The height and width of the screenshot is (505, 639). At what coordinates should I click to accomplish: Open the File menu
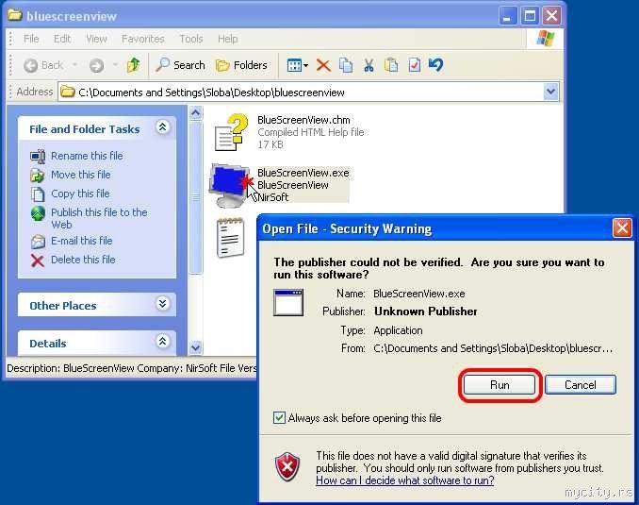(31, 39)
